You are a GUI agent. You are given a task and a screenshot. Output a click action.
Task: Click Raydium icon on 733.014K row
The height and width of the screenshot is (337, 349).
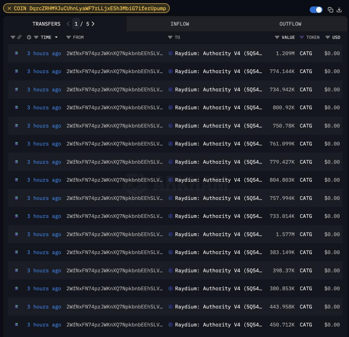[x=171, y=216]
